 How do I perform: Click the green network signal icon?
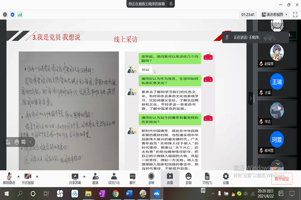pos(20,14)
